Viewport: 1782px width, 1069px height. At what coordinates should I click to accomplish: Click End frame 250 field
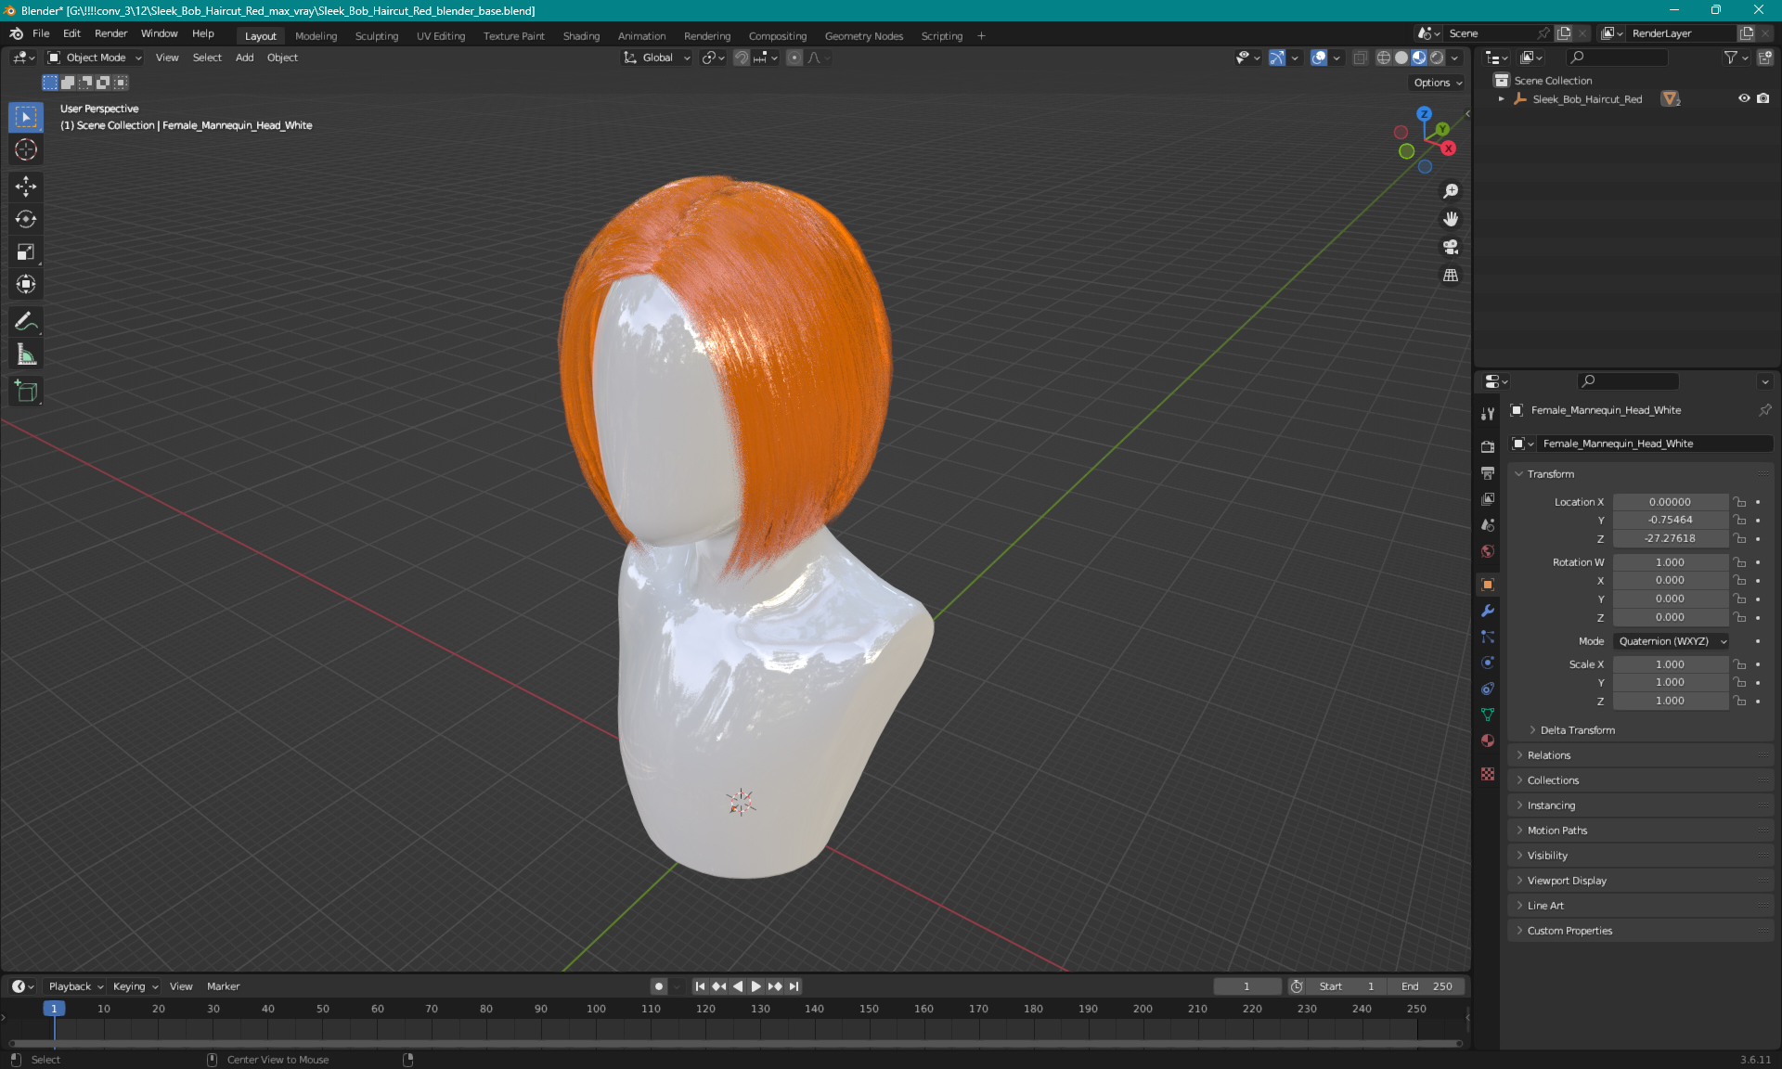[1427, 986]
